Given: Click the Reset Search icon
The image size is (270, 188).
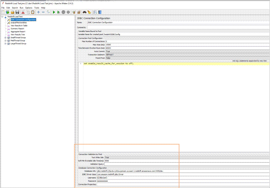Looking at the screenshot, I should 89,12.
